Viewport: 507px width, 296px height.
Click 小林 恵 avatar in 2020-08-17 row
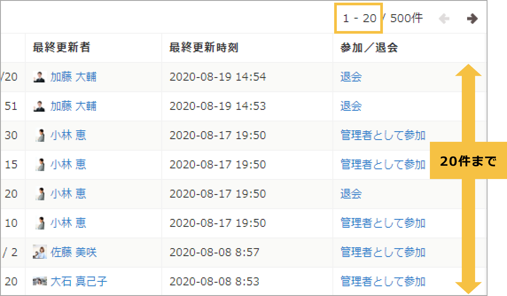tap(39, 135)
